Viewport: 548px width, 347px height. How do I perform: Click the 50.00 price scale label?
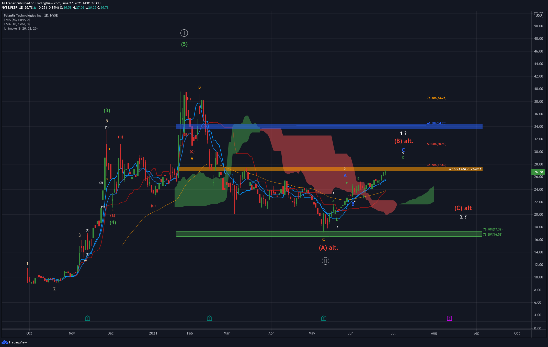tap(539, 26)
